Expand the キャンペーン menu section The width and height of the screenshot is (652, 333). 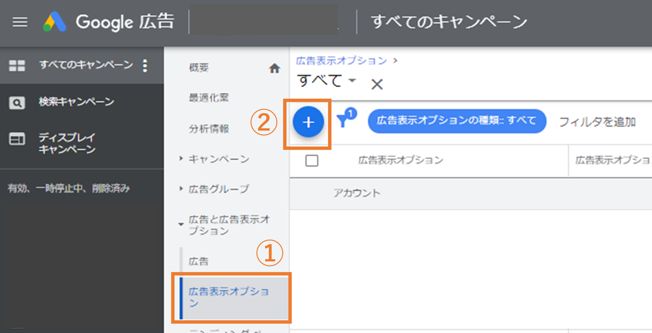[181, 158]
